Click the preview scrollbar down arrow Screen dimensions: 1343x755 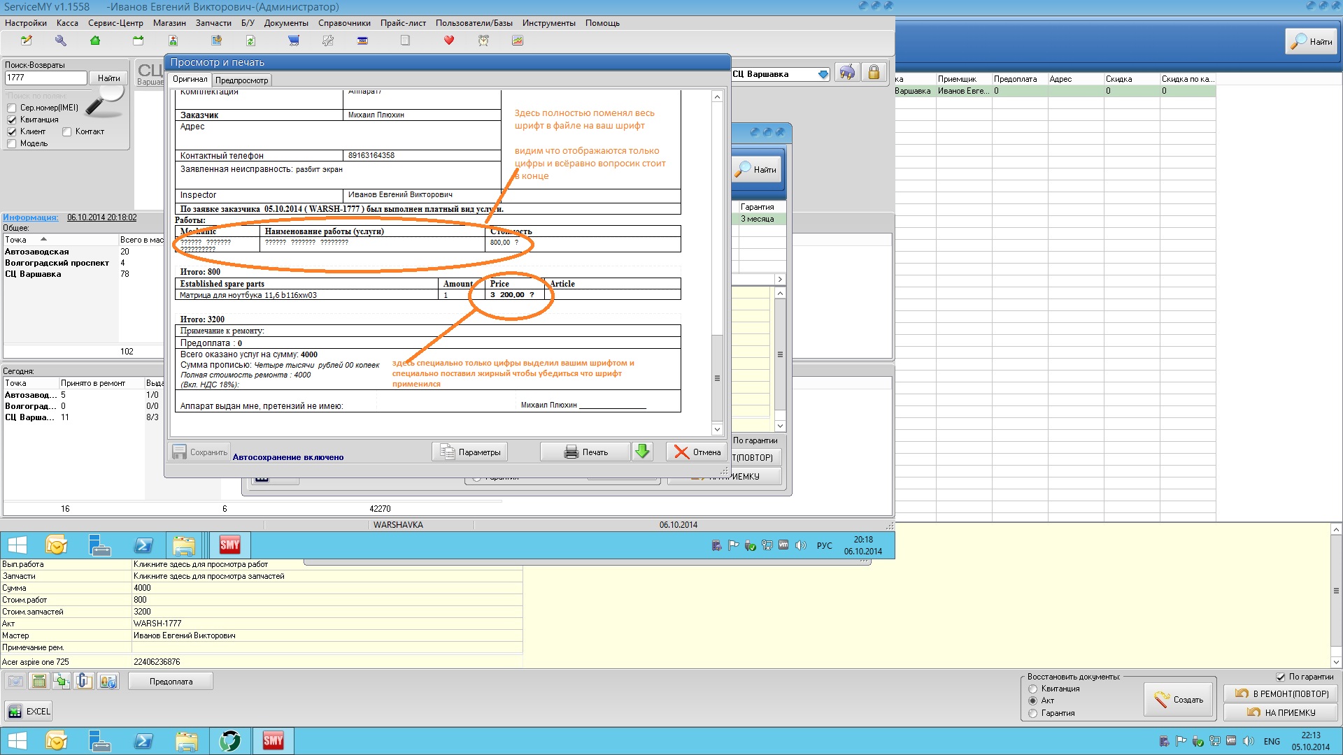point(717,429)
